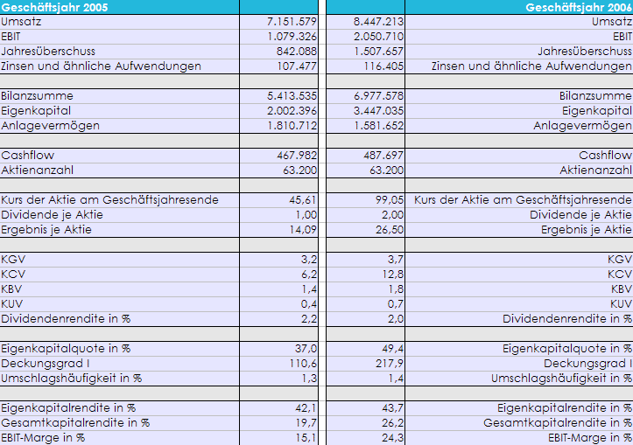Select the KCV value 12,8
Viewport: 633px width, 445px height.
393,275
